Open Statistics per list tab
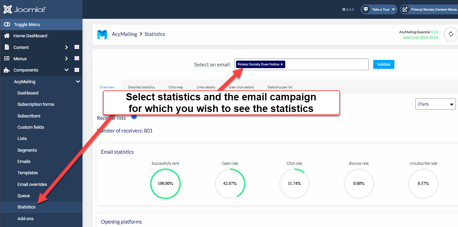 pyautogui.click(x=280, y=87)
